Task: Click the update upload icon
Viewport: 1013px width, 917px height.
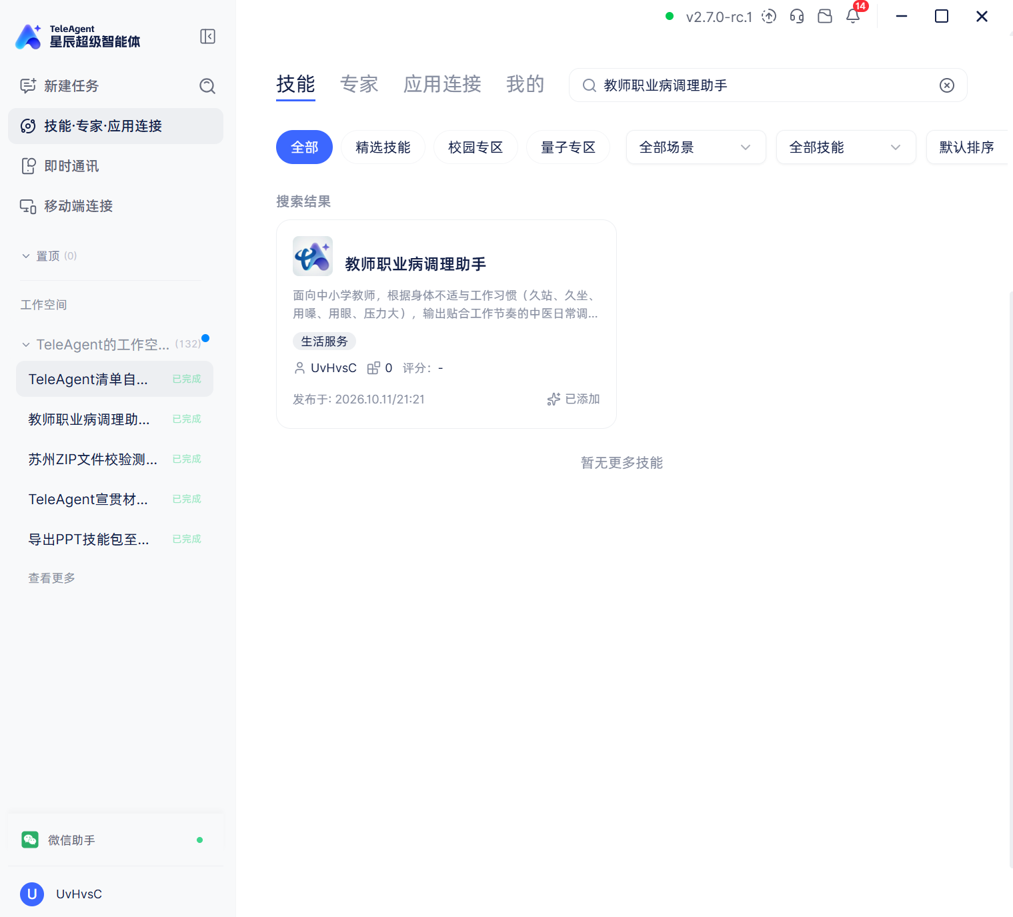Action: click(769, 17)
